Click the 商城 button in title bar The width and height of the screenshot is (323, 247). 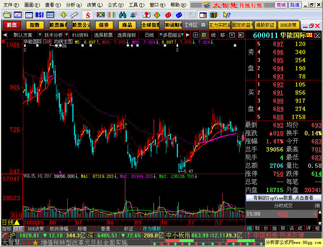(281, 5)
